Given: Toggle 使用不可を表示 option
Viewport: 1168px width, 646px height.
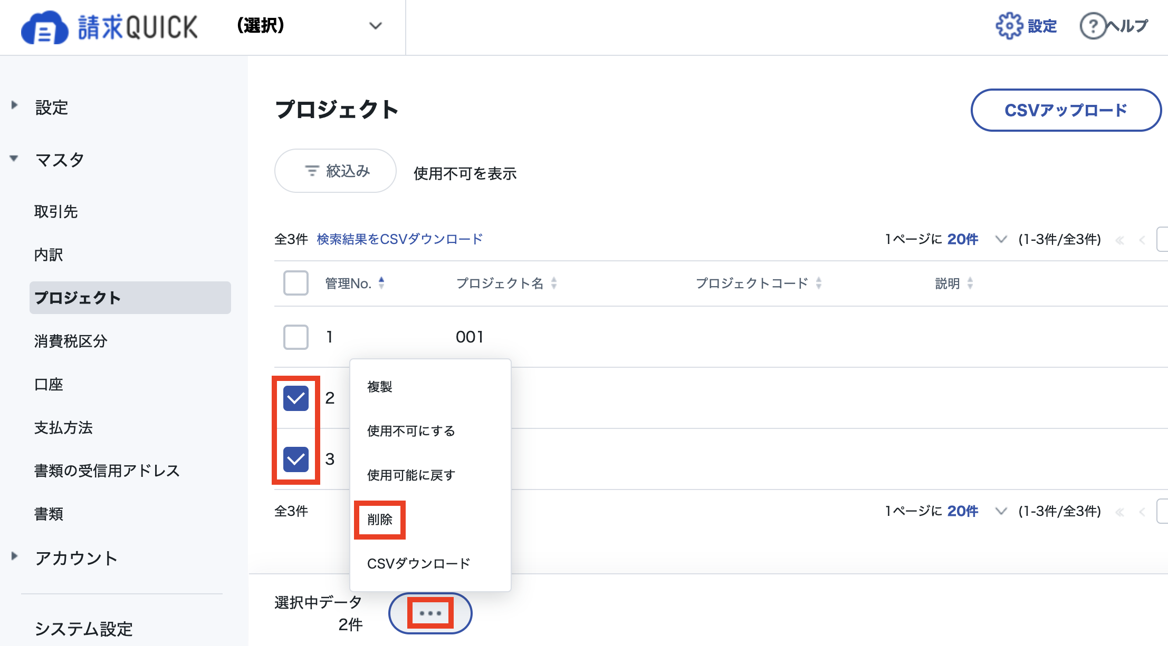Looking at the screenshot, I should [465, 173].
